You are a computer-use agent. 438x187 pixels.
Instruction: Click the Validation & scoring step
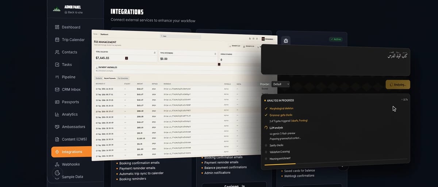279,152
